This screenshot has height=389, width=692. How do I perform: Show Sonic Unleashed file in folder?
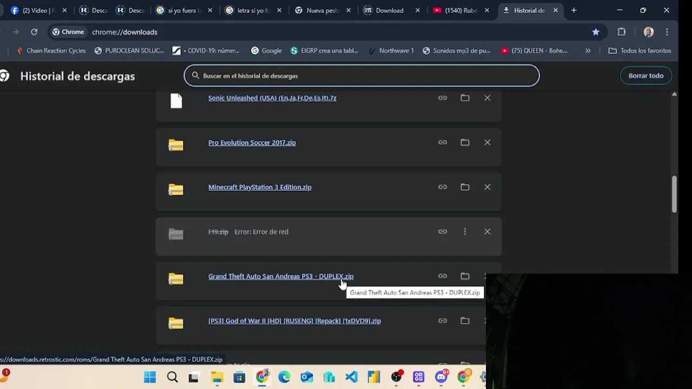click(x=465, y=98)
